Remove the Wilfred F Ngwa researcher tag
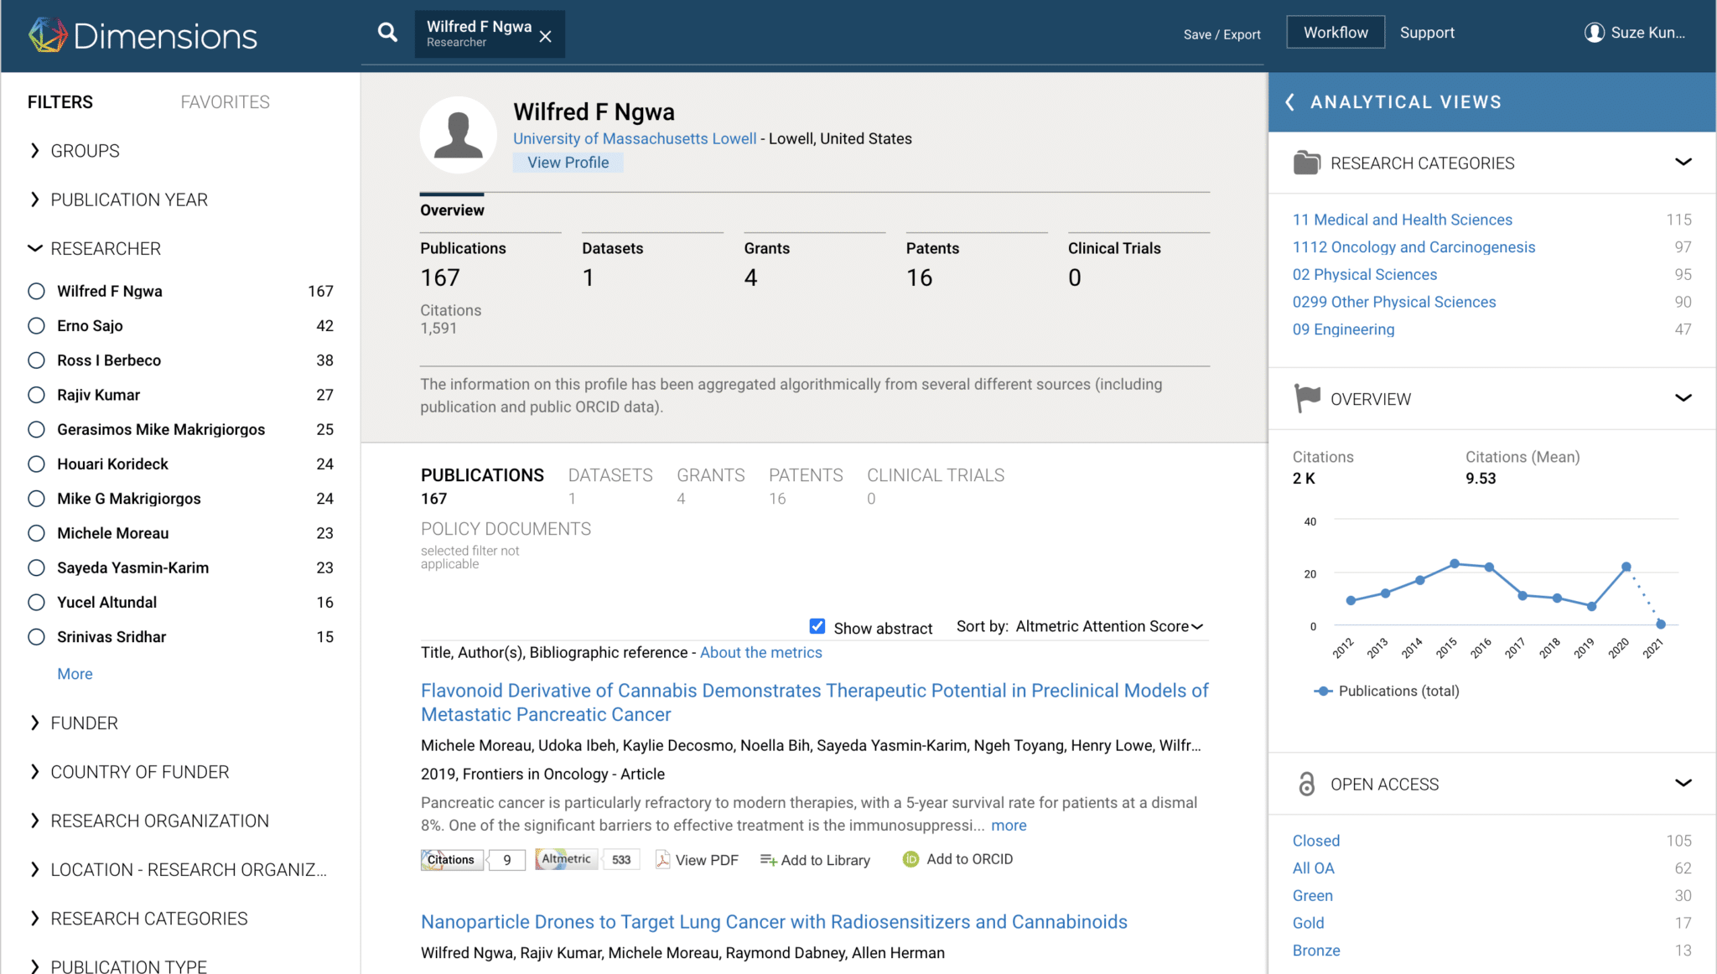 (546, 36)
